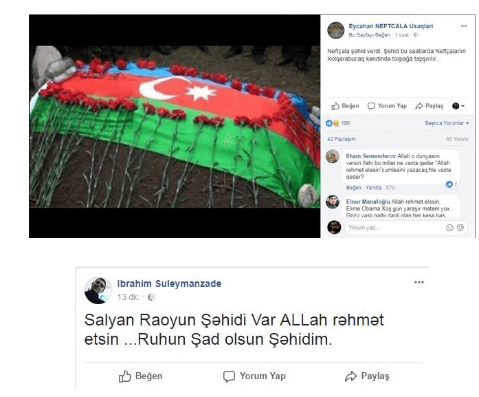The height and width of the screenshot is (397, 479).
Task: Like Ilham Semenderov's comment
Action: (353, 187)
